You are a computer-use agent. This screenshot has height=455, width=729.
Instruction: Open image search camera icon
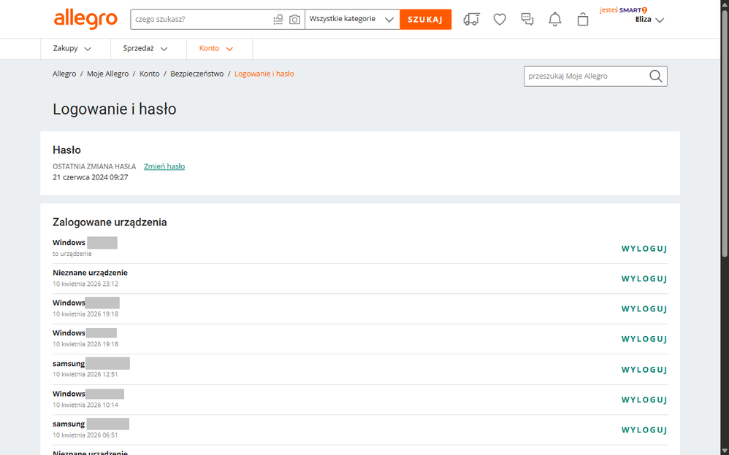coord(295,20)
